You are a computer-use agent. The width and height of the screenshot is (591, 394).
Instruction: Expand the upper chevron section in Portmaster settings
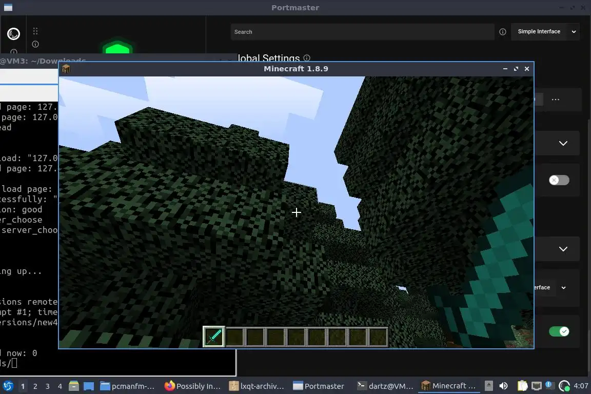click(563, 143)
